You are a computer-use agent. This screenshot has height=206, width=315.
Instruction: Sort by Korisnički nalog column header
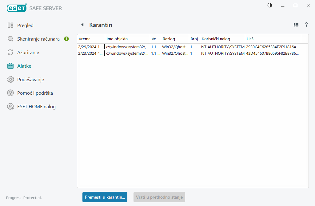(x=222, y=39)
